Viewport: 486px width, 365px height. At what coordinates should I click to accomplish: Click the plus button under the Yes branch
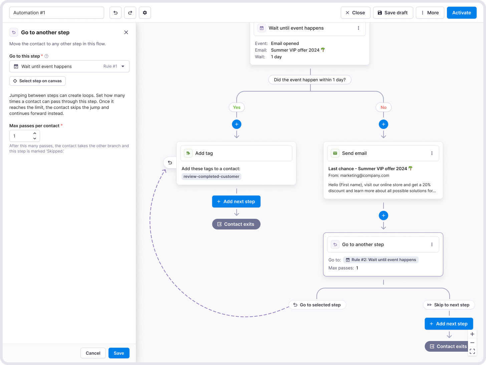pyautogui.click(x=237, y=124)
